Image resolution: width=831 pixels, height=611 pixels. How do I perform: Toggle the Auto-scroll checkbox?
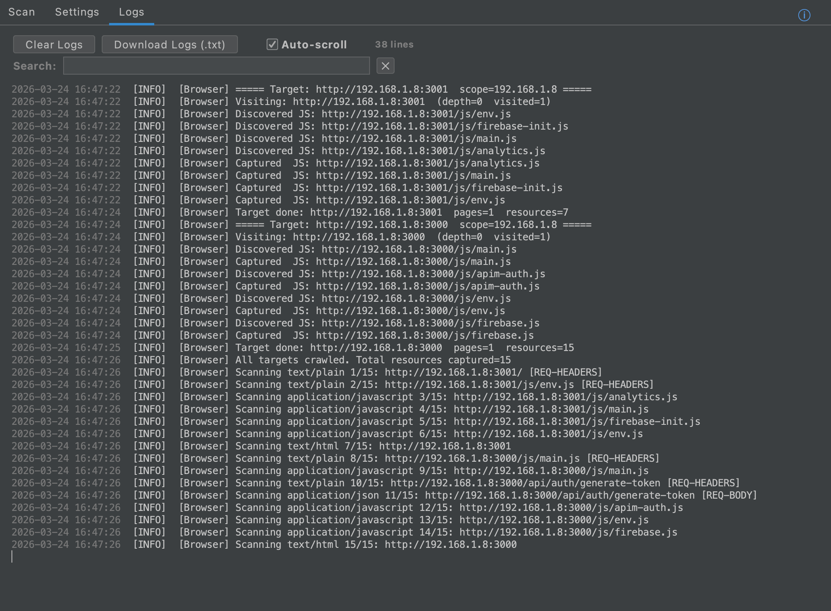tap(272, 44)
